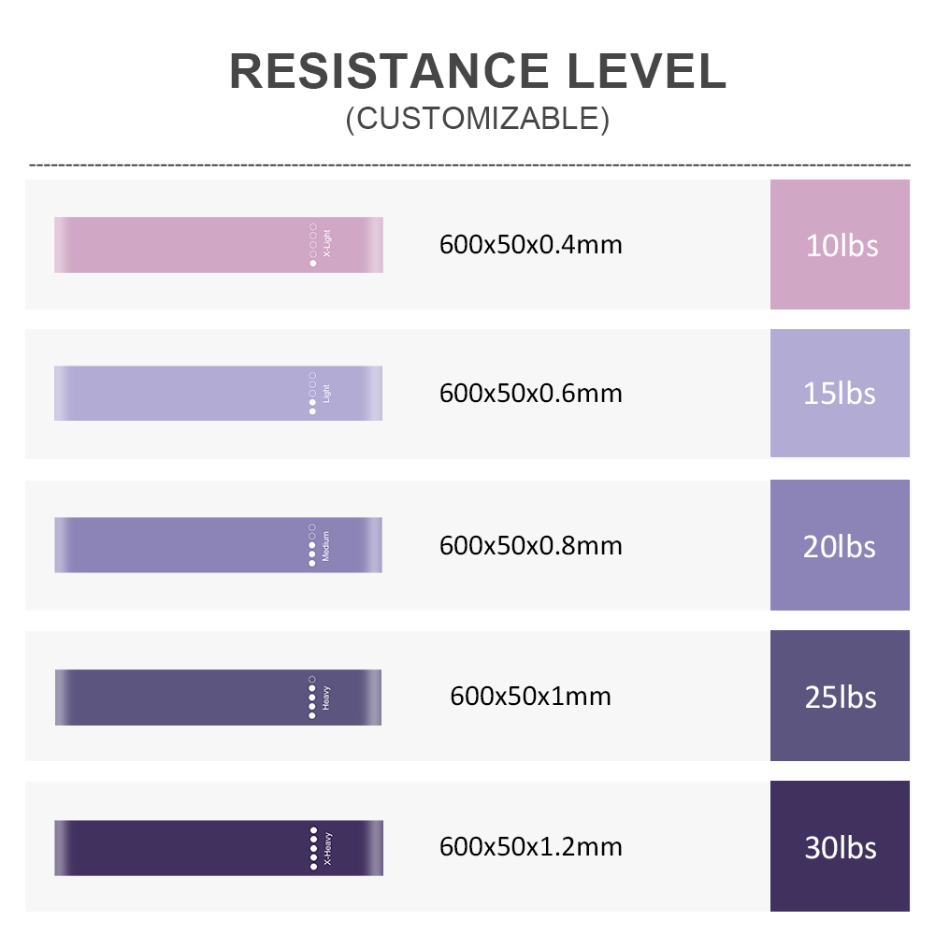
Task: Click the dark Heavy resistance band image
Action: coord(218,698)
